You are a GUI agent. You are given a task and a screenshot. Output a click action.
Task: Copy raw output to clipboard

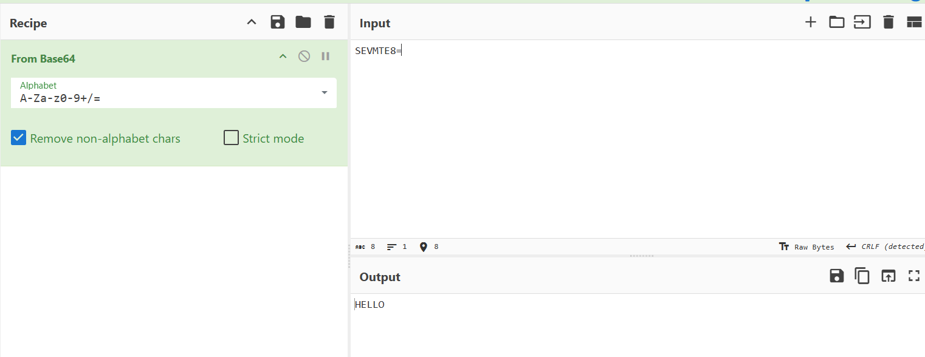coord(862,276)
